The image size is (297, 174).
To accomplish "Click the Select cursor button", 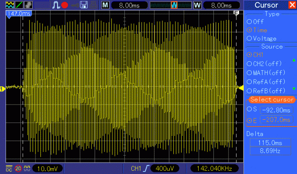I will [272, 100].
